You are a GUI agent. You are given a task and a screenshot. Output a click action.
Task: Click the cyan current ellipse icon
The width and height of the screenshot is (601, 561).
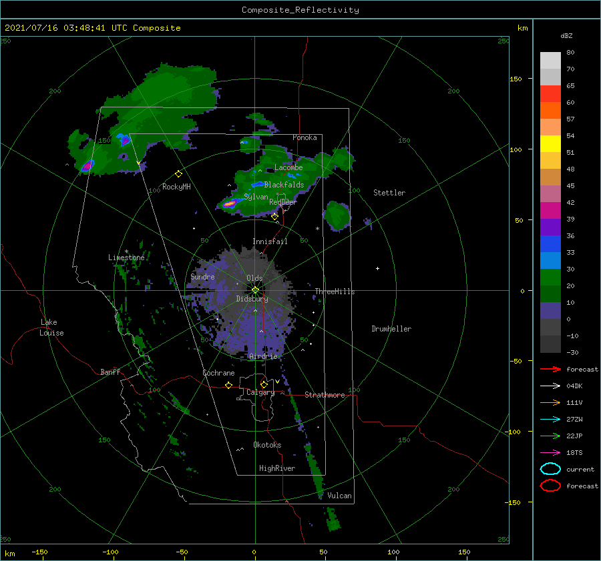tap(550, 469)
